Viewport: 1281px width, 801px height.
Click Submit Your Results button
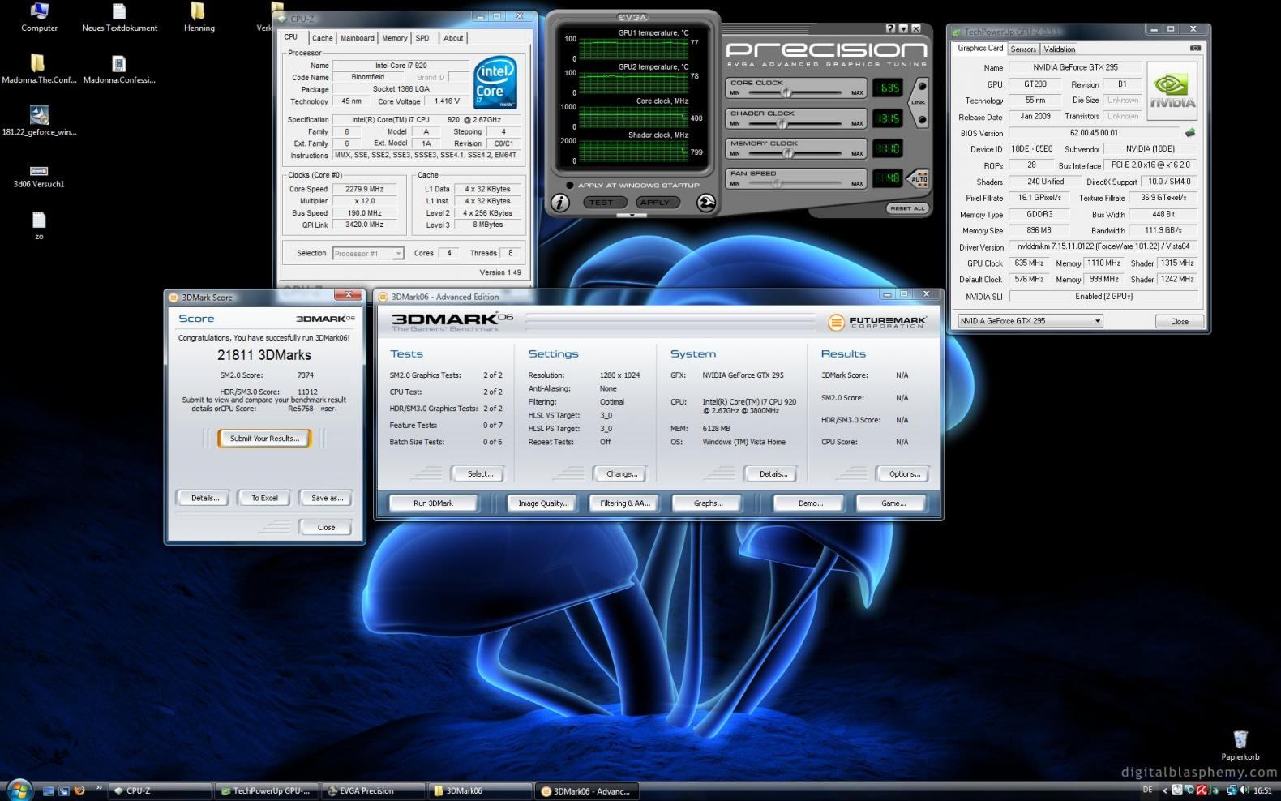264,439
